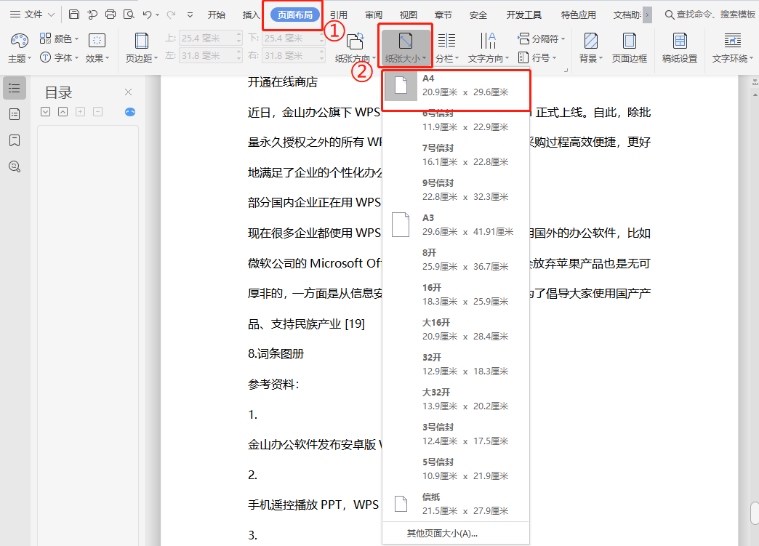
Task: Choose 大32开 paper size
Action: pos(456,399)
